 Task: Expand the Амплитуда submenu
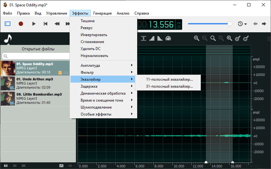click(103, 66)
